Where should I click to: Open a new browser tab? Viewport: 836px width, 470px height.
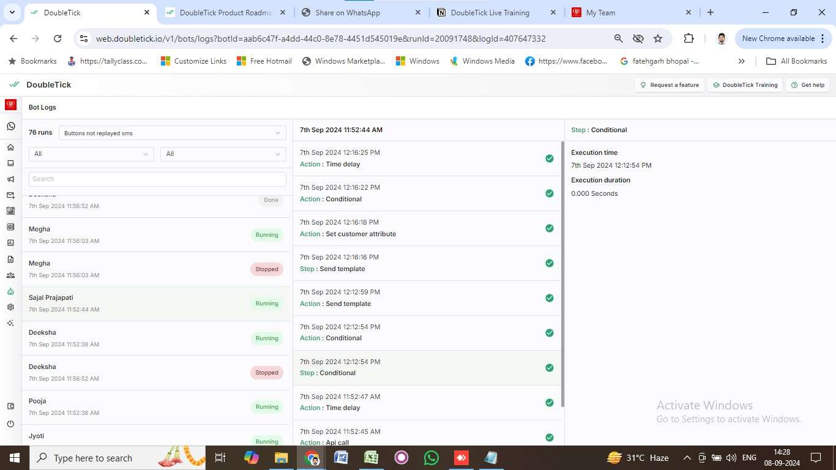click(711, 12)
